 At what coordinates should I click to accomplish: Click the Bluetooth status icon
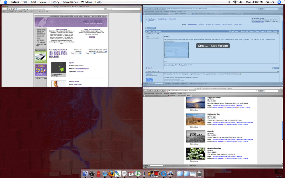(229, 2)
